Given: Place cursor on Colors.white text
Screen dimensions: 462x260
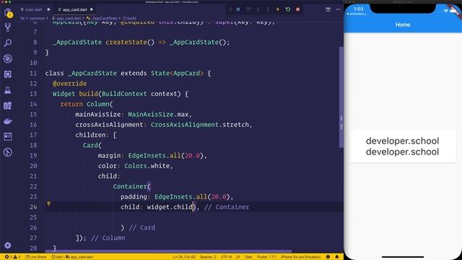Looking at the screenshot, I should [x=147, y=165].
